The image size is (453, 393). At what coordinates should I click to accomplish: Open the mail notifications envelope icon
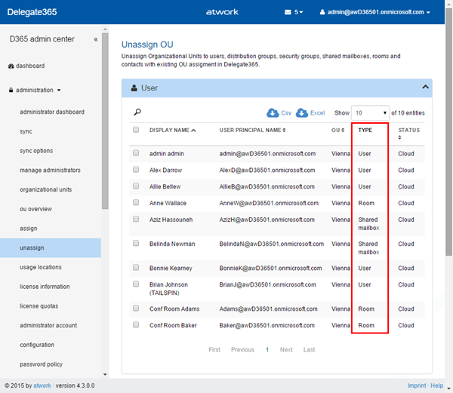288,13
